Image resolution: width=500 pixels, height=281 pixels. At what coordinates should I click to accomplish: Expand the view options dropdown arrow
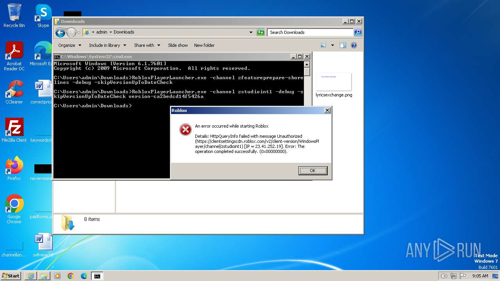click(332, 45)
